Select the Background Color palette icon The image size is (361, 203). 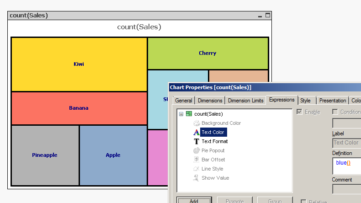click(x=196, y=123)
